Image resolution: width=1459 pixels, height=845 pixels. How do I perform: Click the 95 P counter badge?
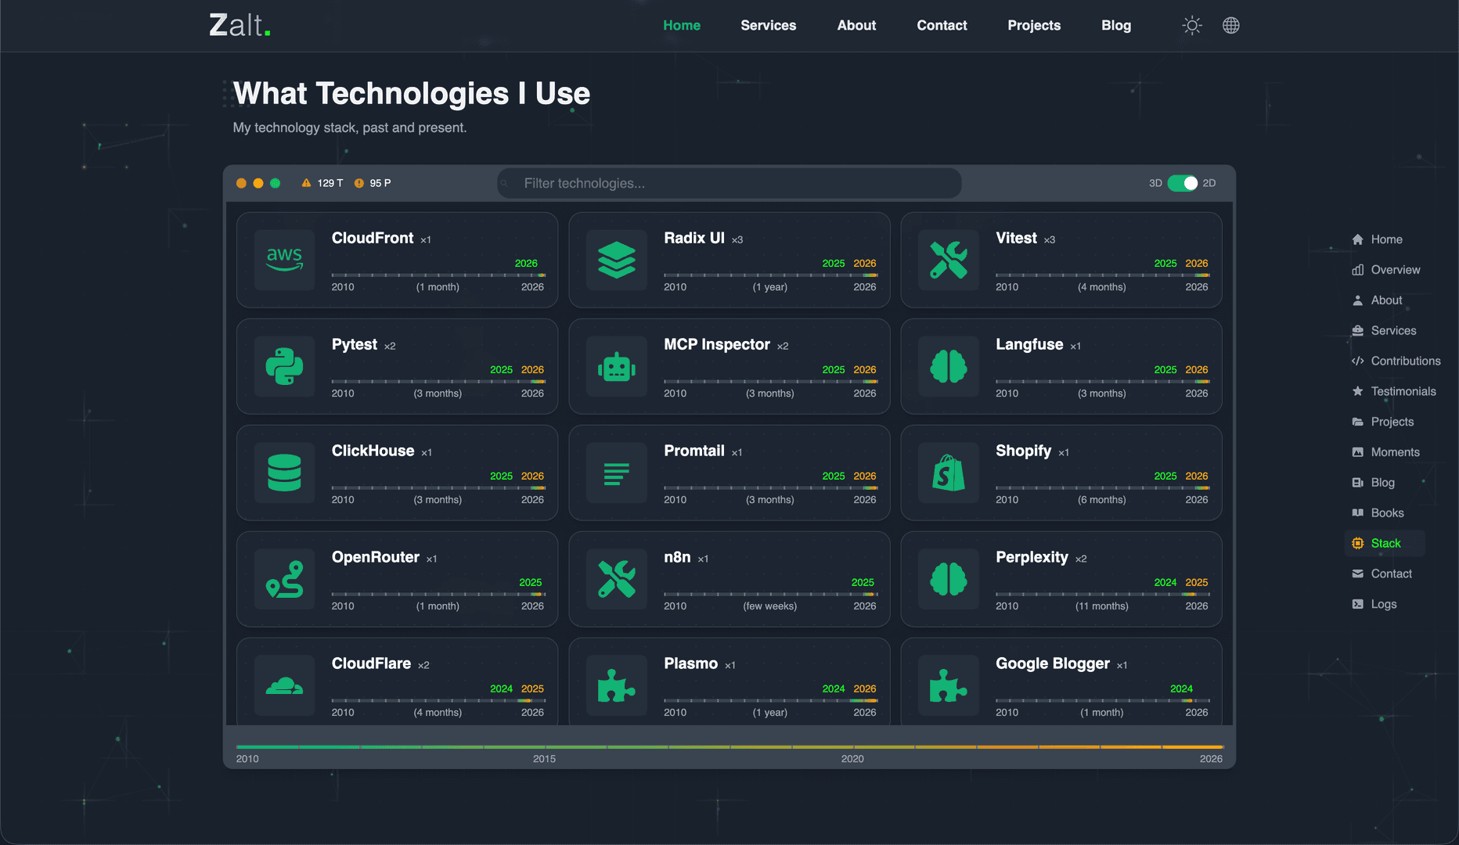tap(373, 183)
